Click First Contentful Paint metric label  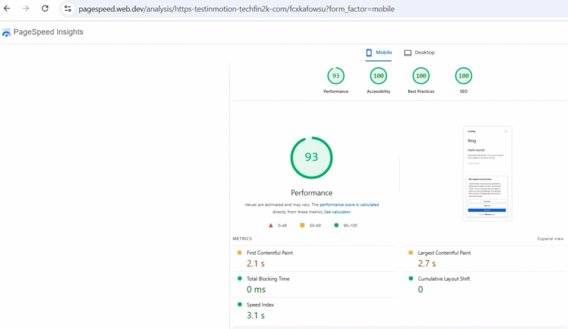(x=270, y=253)
